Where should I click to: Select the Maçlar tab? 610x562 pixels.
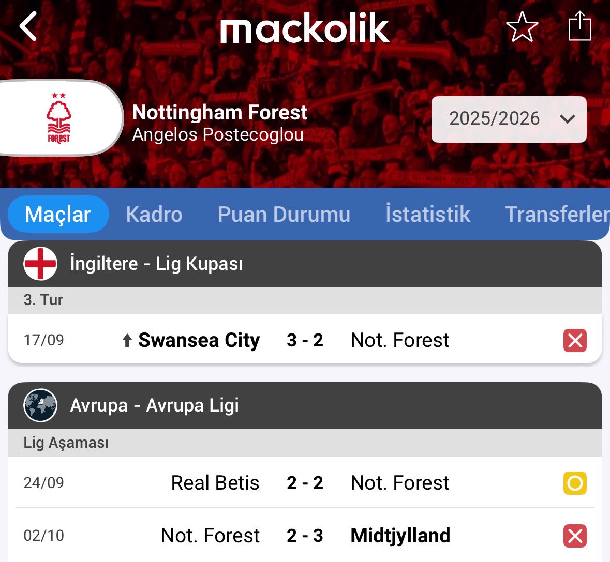58,214
